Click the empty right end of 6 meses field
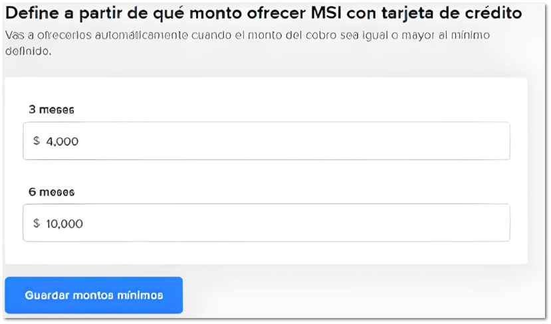 pyautogui.click(x=465, y=223)
